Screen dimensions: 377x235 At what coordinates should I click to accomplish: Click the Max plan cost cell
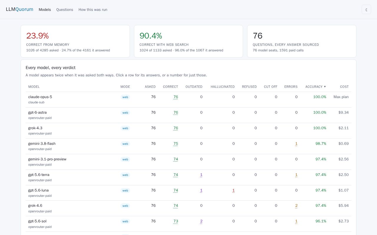[x=341, y=97]
